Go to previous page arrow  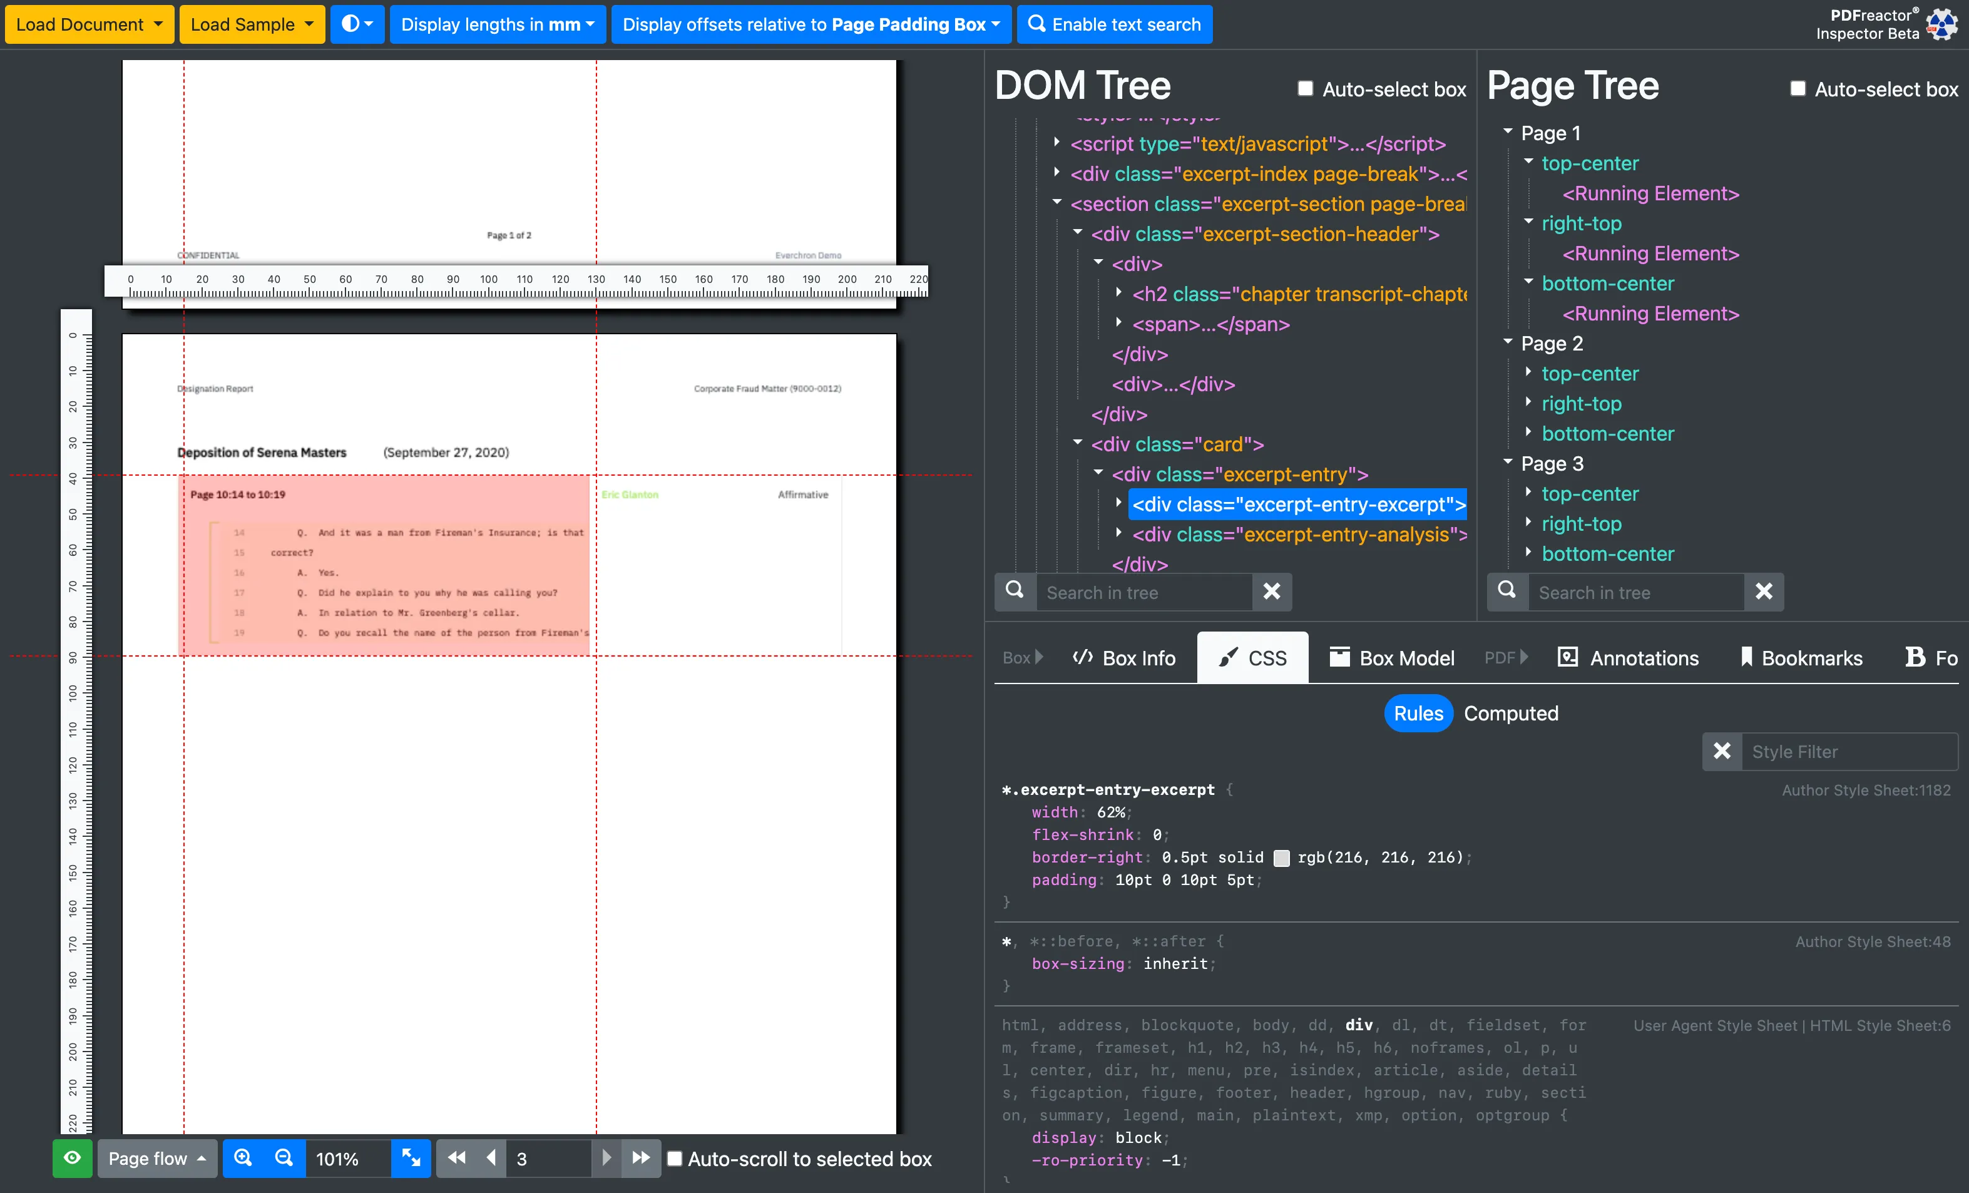coord(491,1158)
